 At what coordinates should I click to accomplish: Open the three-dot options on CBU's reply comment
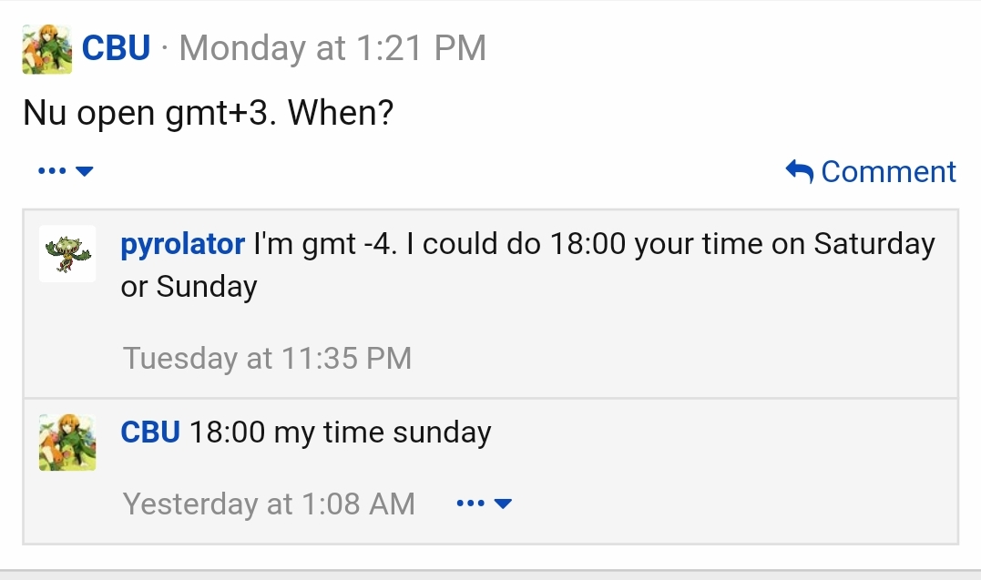(x=470, y=504)
